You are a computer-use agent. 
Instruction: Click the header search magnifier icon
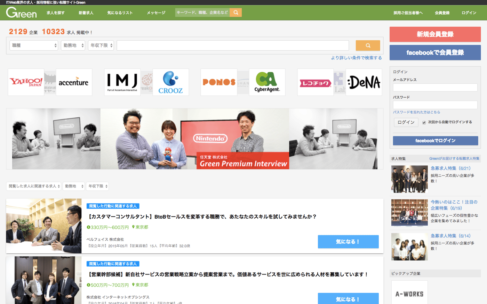point(236,13)
